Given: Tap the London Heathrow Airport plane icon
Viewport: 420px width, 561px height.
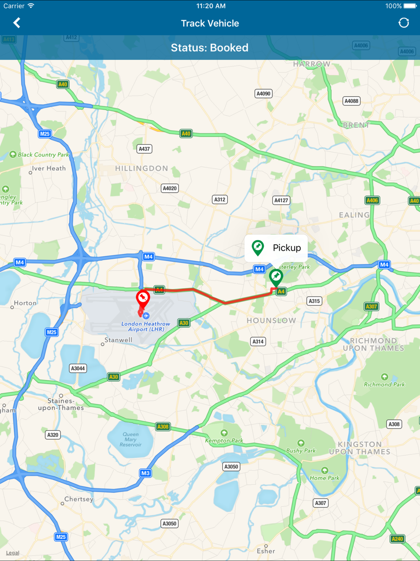Looking at the screenshot, I should pyautogui.click(x=146, y=315).
